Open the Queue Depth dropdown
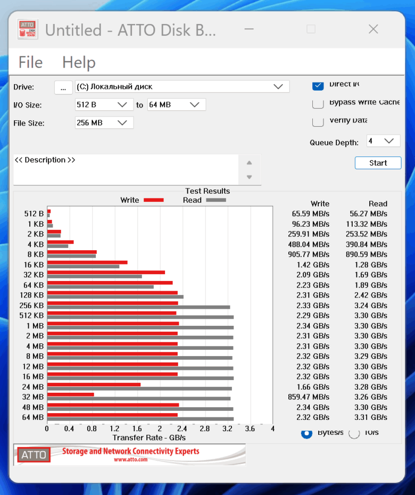415x495 pixels. [383, 141]
